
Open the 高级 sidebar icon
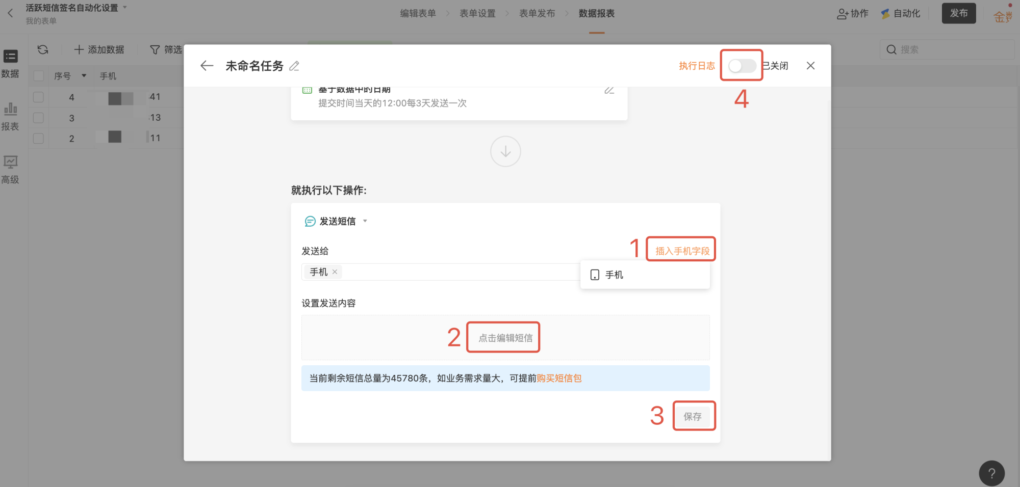[x=10, y=170]
